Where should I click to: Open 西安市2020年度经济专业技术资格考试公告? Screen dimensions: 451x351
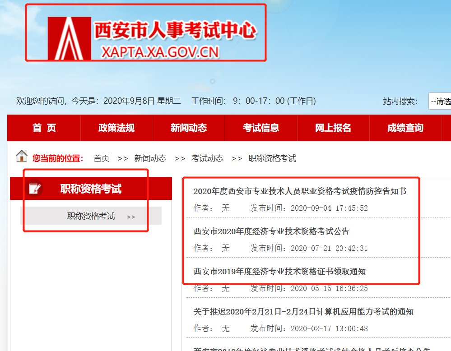pos(271,231)
